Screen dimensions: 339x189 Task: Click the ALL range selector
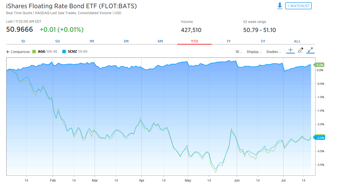(297, 41)
